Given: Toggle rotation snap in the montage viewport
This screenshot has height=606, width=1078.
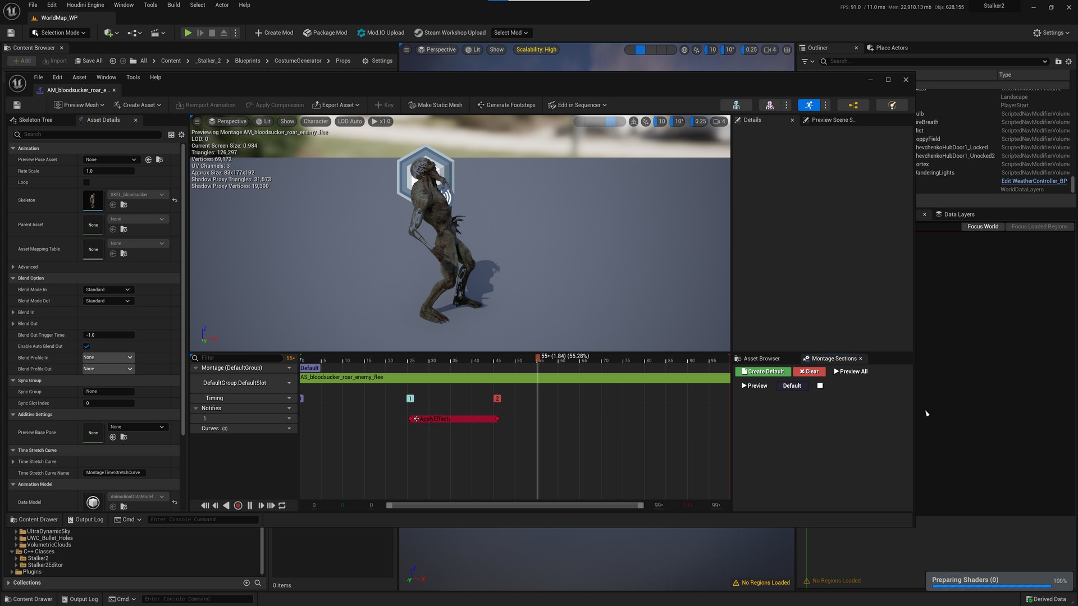Looking at the screenshot, I should click(x=678, y=122).
